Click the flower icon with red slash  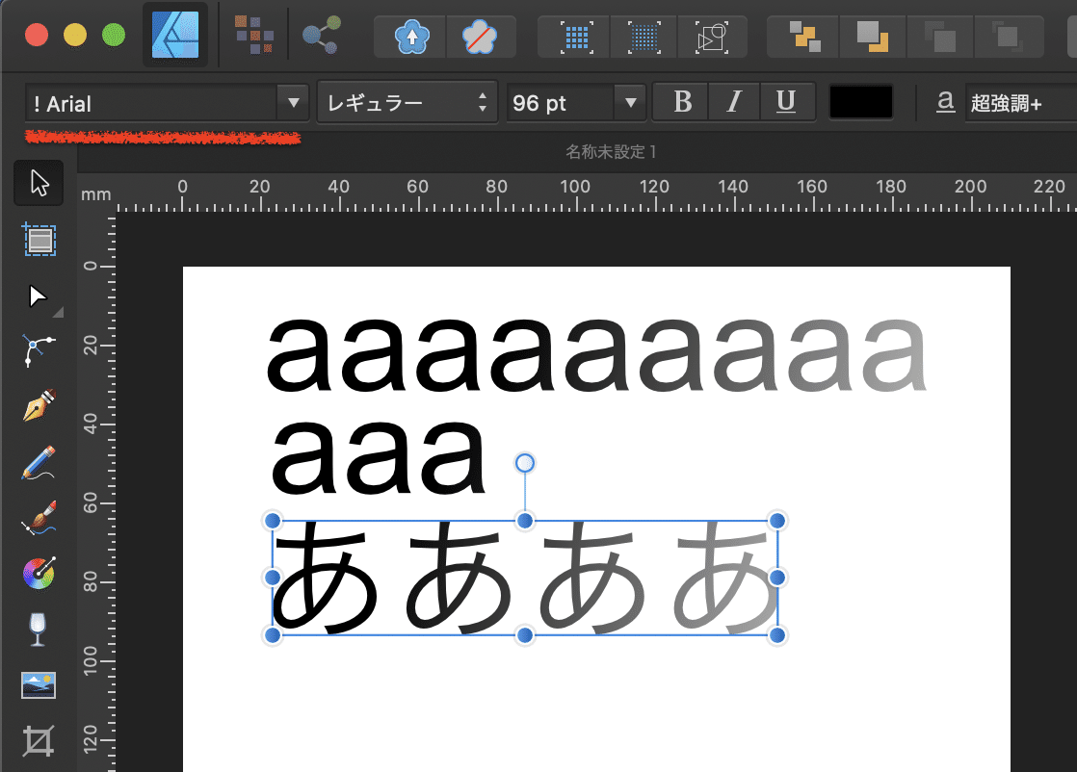pyautogui.click(x=480, y=37)
